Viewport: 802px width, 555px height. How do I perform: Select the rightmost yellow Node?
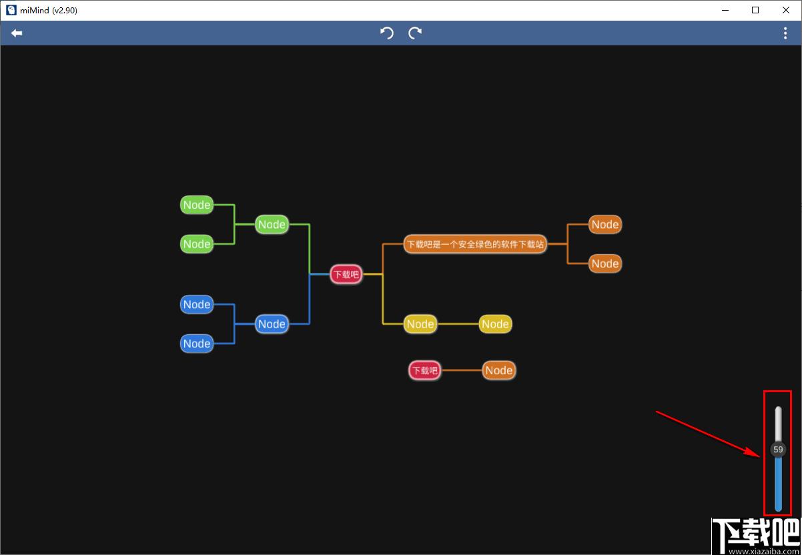click(495, 324)
